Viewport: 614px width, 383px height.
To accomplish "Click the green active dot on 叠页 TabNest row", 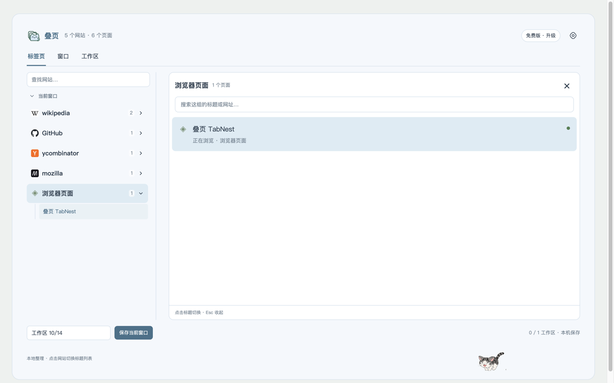I will pyautogui.click(x=568, y=128).
